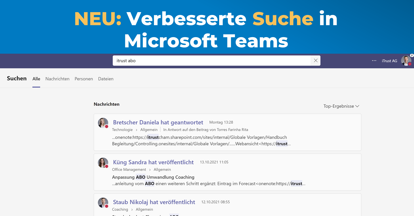The height and width of the screenshot is (216, 414).
Task: Click the '13.10.2021 11:05' timestamp
Action: [214, 162]
